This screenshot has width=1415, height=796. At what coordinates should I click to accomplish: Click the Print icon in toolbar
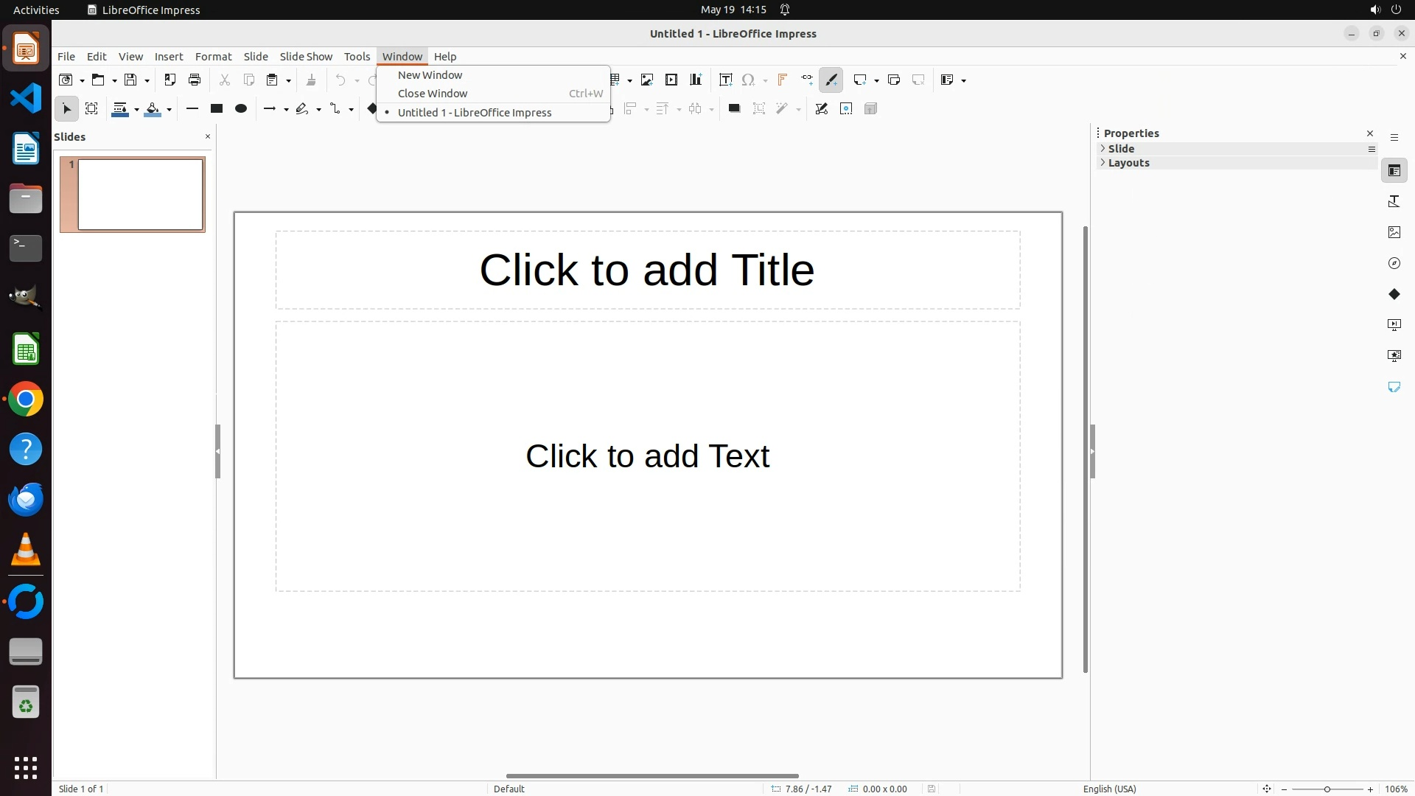[x=195, y=80]
